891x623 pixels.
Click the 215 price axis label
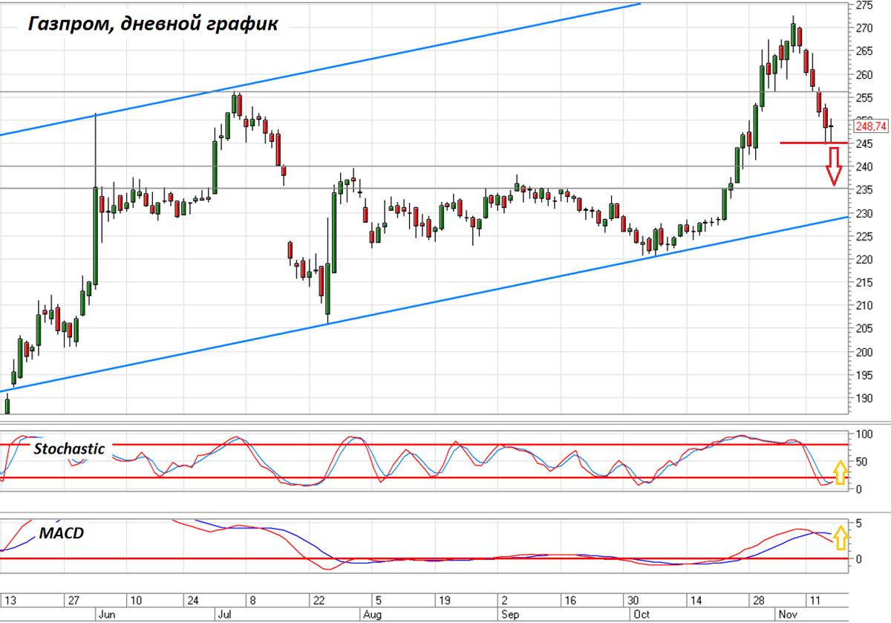864,283
